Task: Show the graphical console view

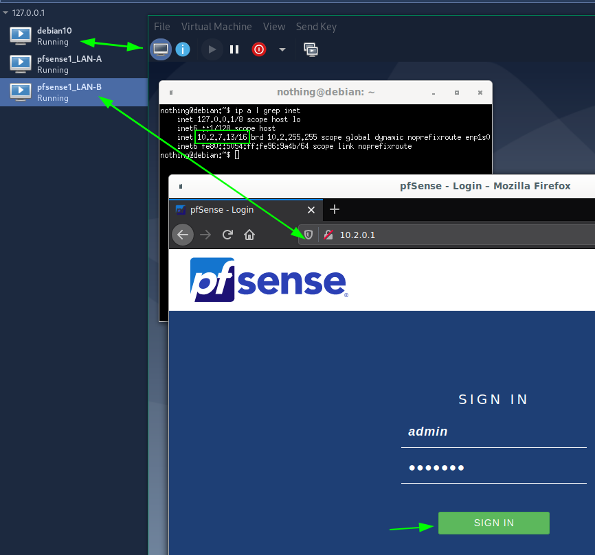Action: [161, 49]
